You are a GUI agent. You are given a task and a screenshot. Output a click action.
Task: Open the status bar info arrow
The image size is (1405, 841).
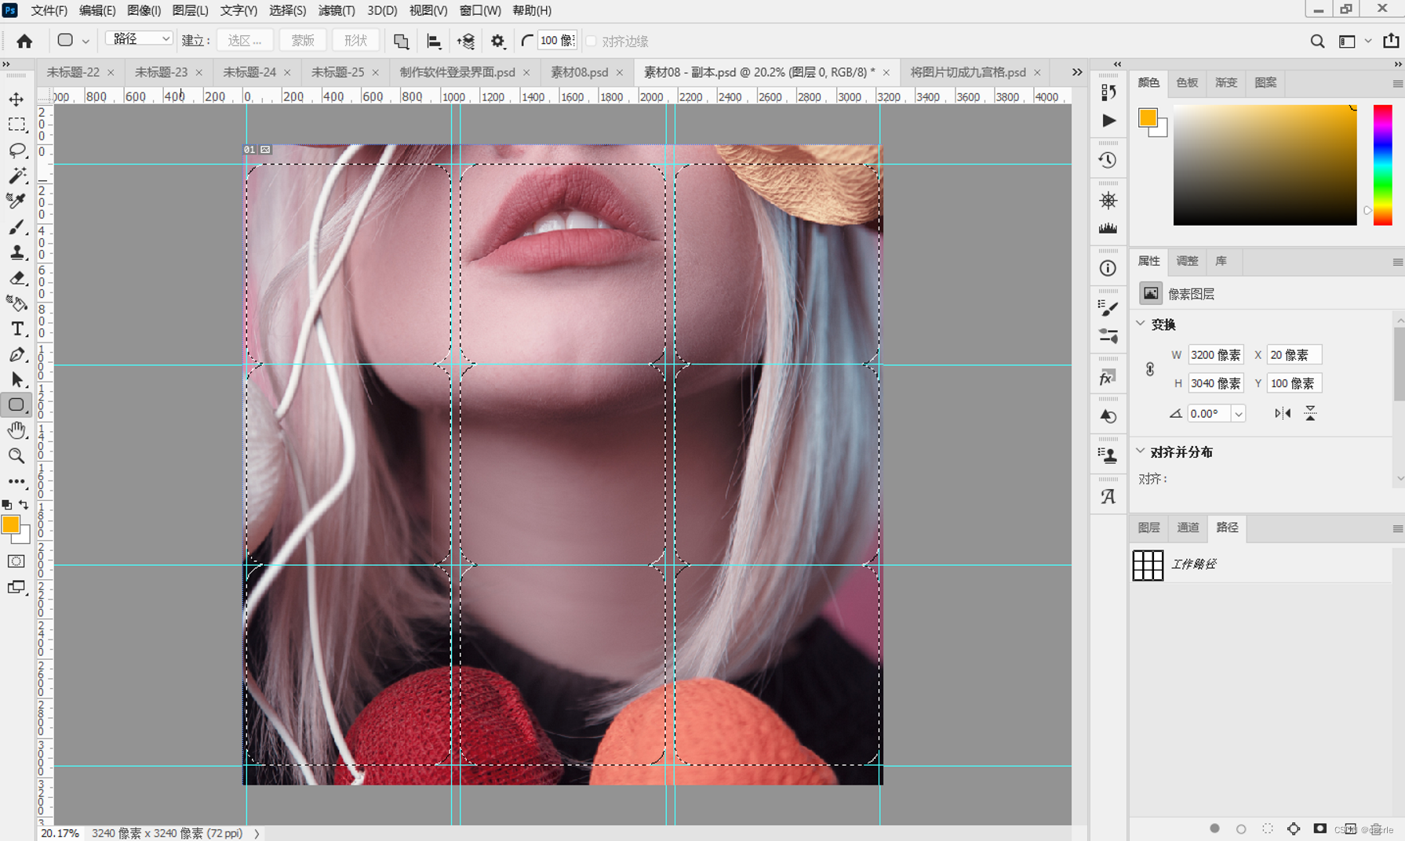(257, 833)
